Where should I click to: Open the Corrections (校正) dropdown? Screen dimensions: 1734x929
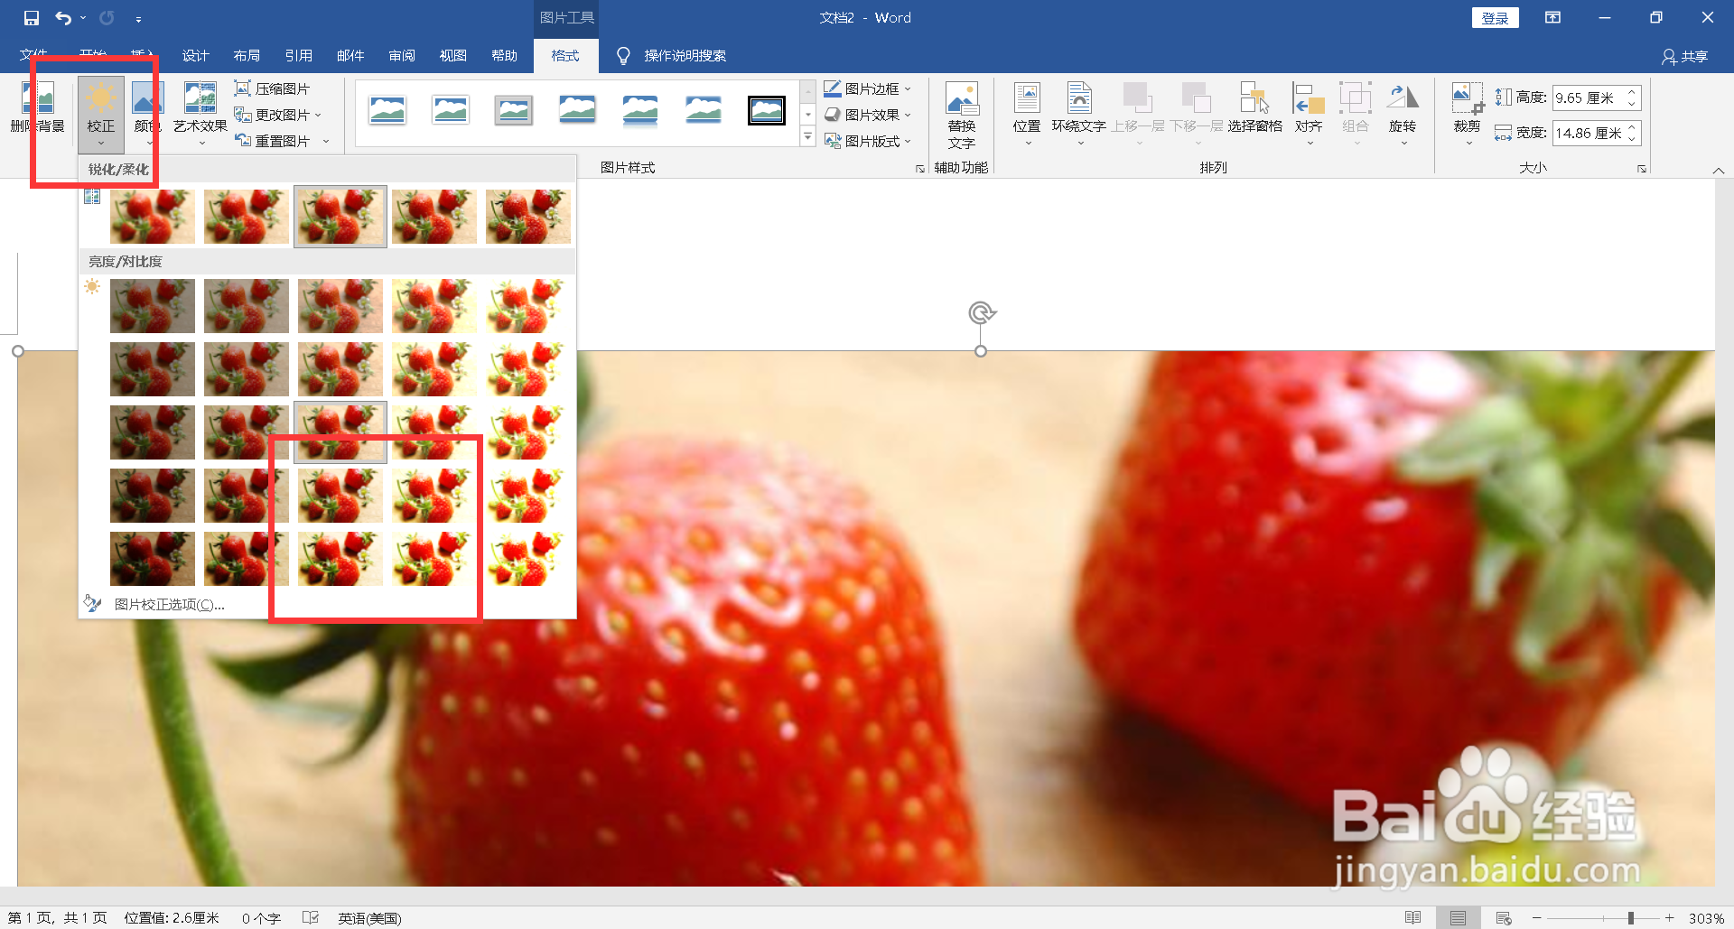point(100,114)
